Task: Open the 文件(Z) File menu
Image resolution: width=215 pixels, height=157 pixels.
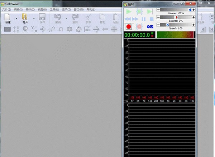Action: point(6,9)
